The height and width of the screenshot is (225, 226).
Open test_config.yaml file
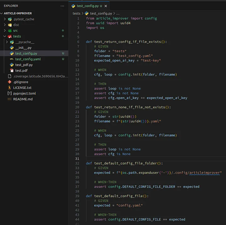[x=28, y=59]
